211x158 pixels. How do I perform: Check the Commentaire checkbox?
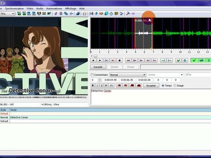click(x=92, y=75)
